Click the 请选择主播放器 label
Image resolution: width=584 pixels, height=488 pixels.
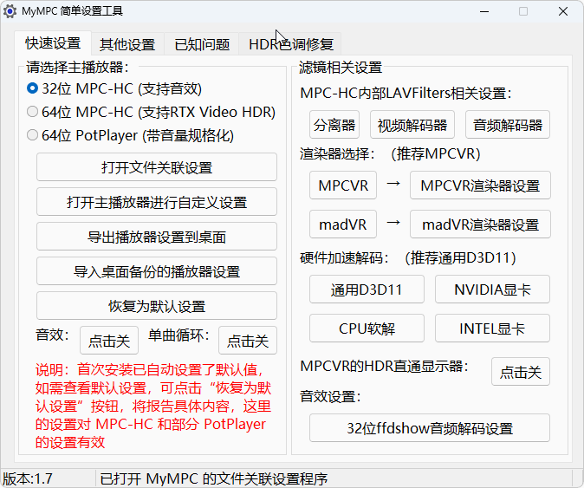pyautogui.click(x=77, y=68)
